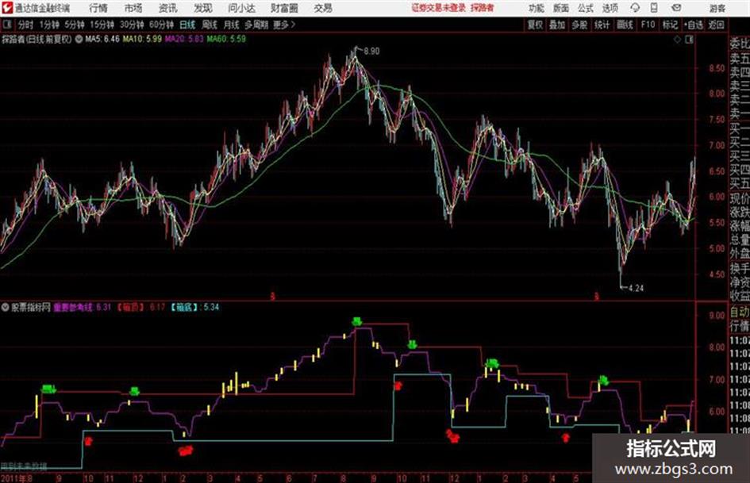Viewport: 750px width, 483px height.
Task: Click the 自动 label in right panel
Action: [x=740, y=312]
